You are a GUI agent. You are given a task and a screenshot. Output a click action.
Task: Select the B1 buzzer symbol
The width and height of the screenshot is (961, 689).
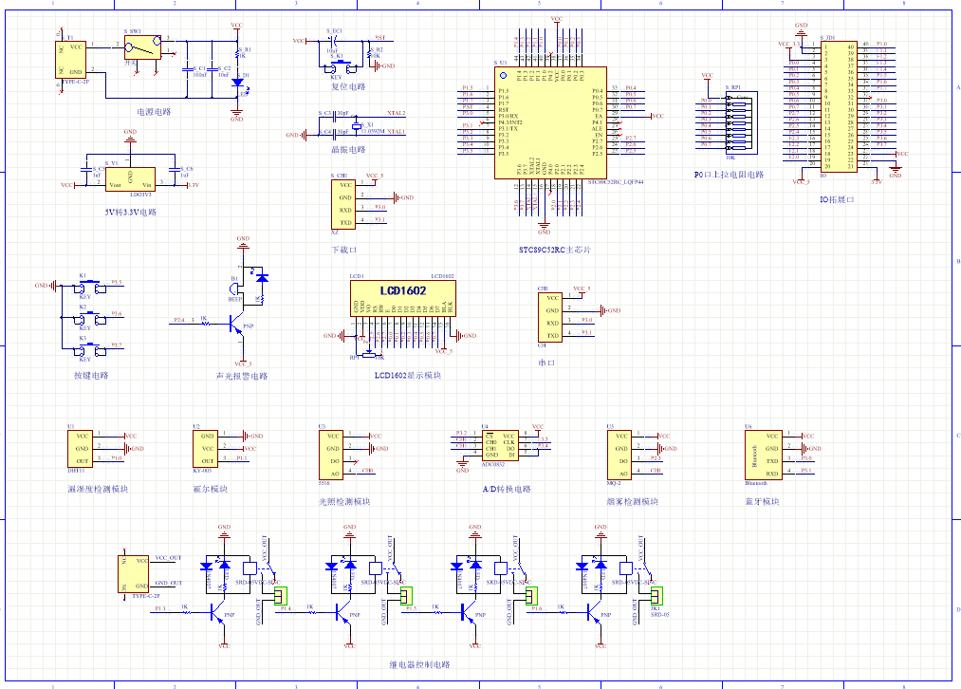point(234,289)
